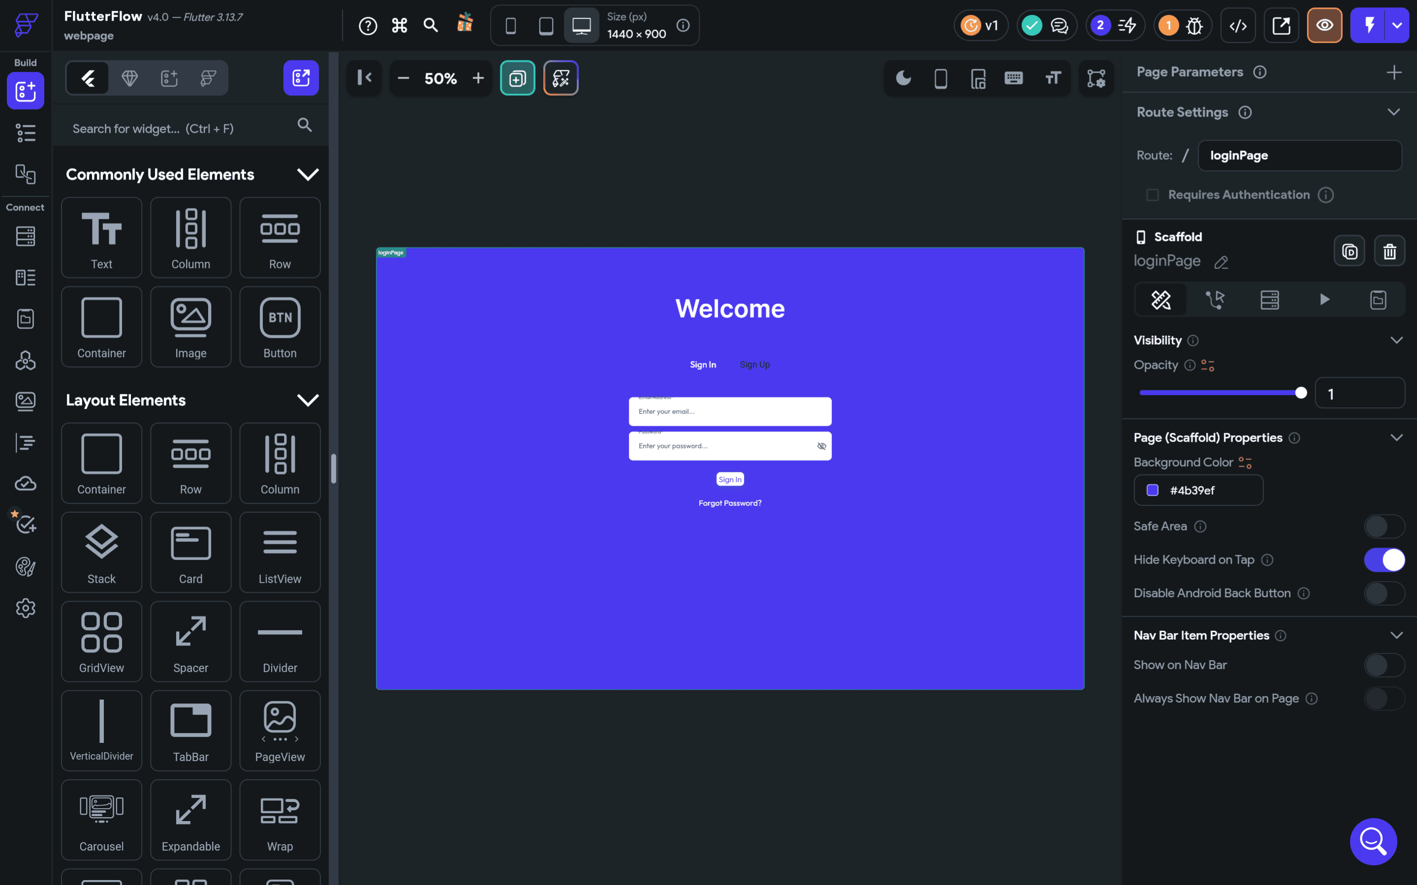Add a page parameter with plus
Screen dimensions: 1417x885
[1394, 73]
